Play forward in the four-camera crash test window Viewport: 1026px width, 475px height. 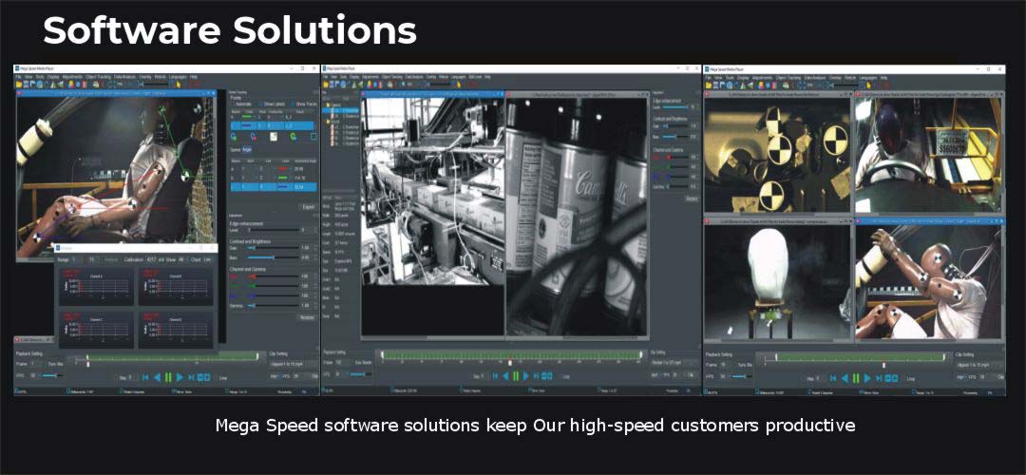coord(868,377)
